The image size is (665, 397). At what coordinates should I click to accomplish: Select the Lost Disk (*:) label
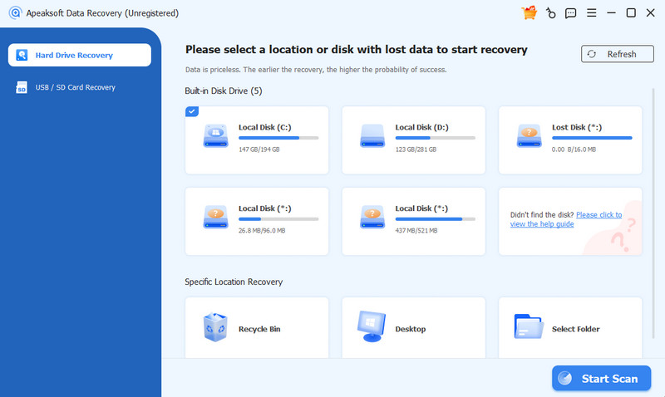[577, 127]
